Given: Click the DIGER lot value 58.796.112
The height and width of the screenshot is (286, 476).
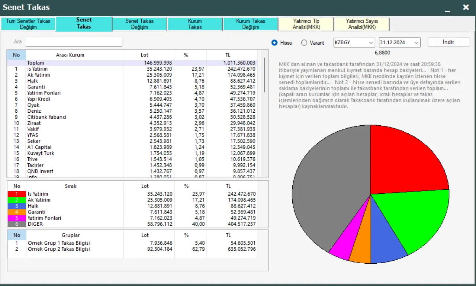Looking at the screenshot, I should point(159,224).
